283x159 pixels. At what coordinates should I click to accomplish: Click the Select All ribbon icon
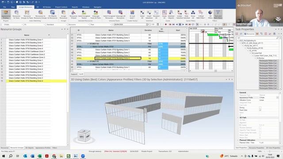coord(142,15)
